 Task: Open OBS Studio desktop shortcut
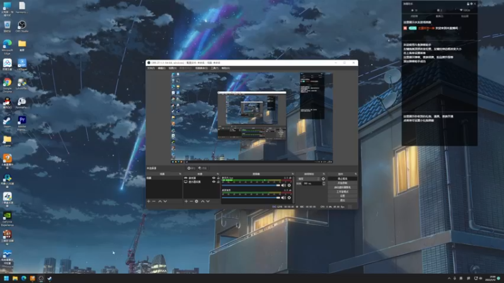click(21, 26)
